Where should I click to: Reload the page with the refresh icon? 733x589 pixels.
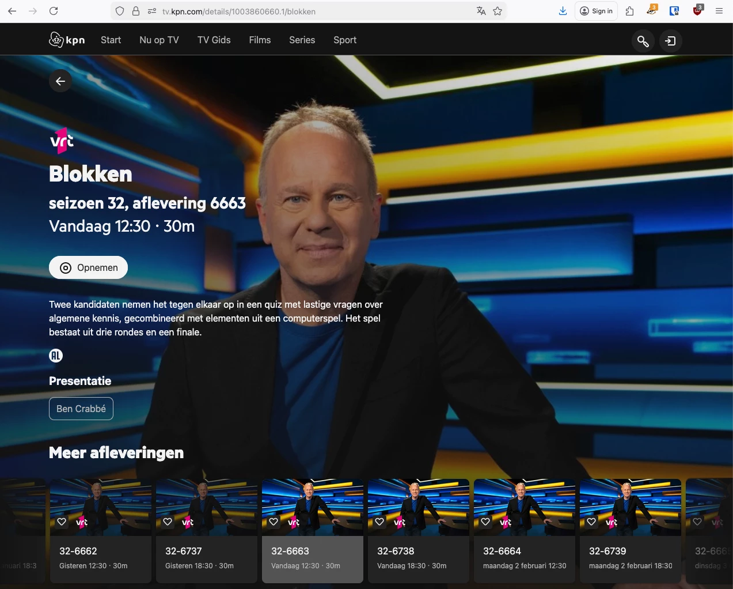click(54, 11)
